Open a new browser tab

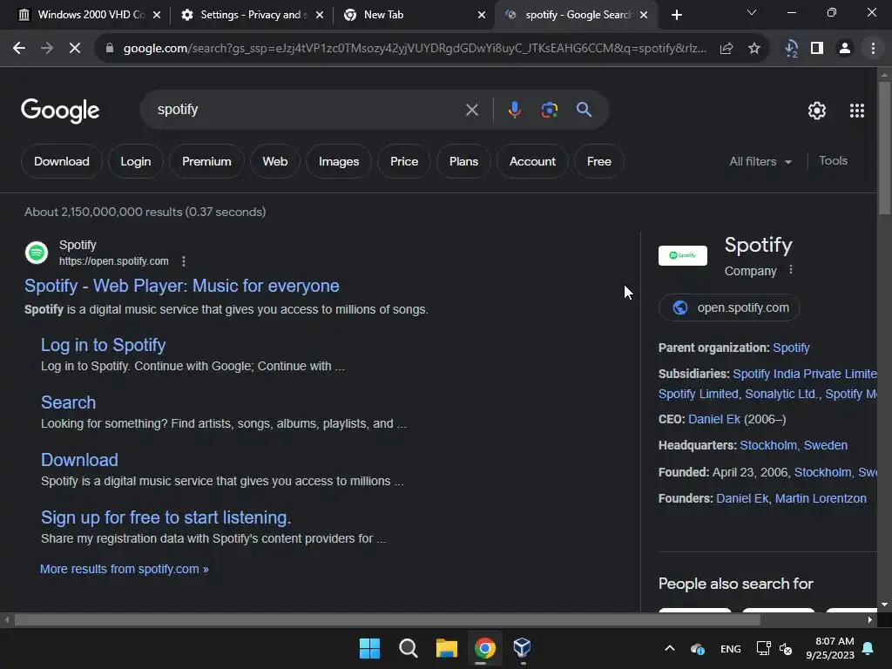(676, 15)
